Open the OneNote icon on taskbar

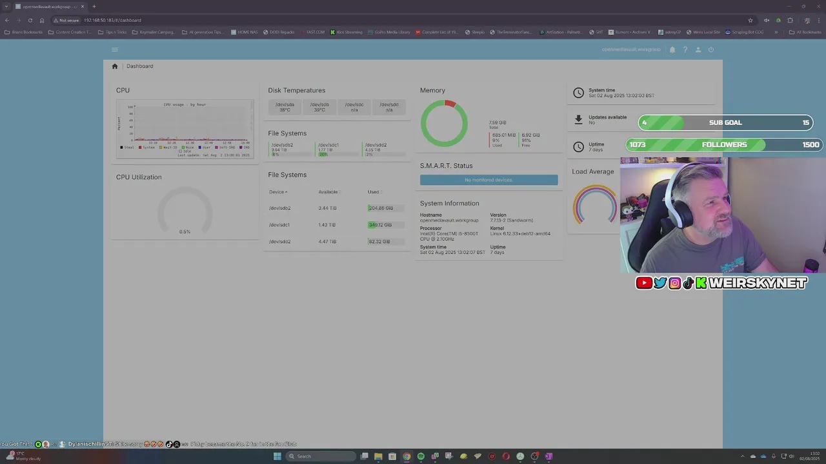pyautogui.click(x=549, y=456)
